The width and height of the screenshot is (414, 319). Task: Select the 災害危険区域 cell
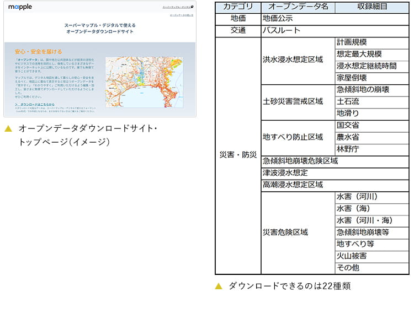298,233
